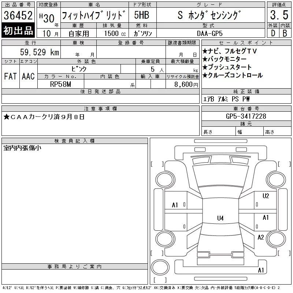Click the recycle deposit 8,600円 cell
Viewport: 293px width, 293px height.
pyautogui.click(x=182, y=84)
